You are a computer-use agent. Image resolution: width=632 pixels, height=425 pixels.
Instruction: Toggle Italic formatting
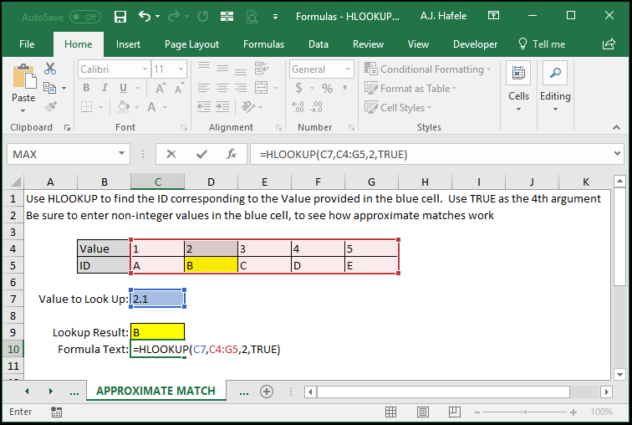(104, 88)
